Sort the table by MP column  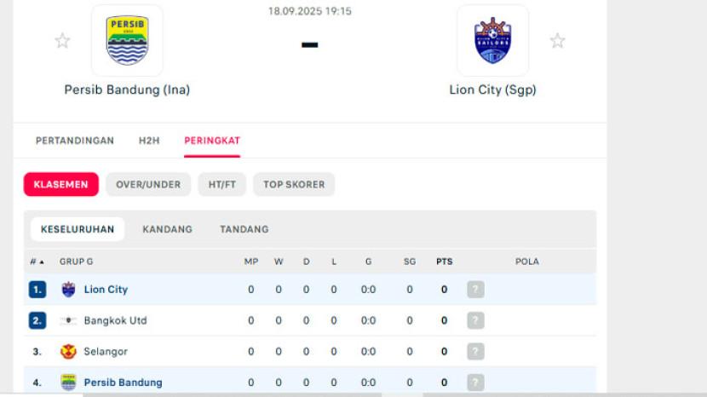click(x=251, y=262)
